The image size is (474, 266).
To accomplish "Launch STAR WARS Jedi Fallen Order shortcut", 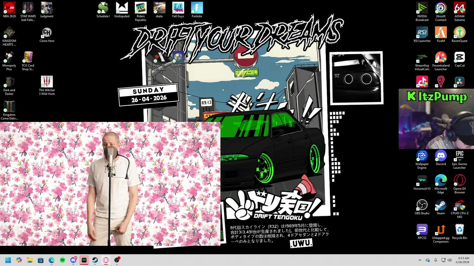I will click(28, 12).
